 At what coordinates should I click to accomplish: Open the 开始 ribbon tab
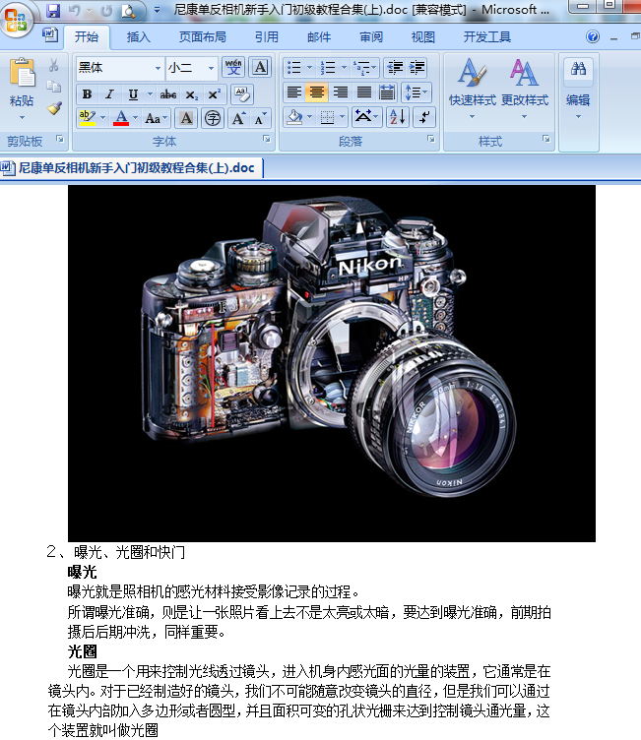click(87, 37)
